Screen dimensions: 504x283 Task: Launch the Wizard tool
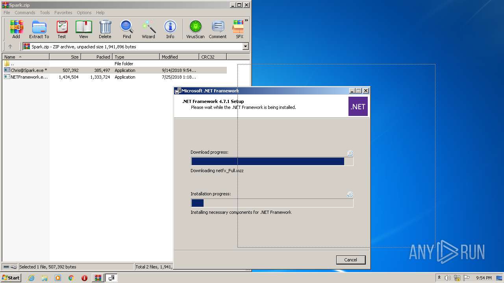click(x=148, y=29)
